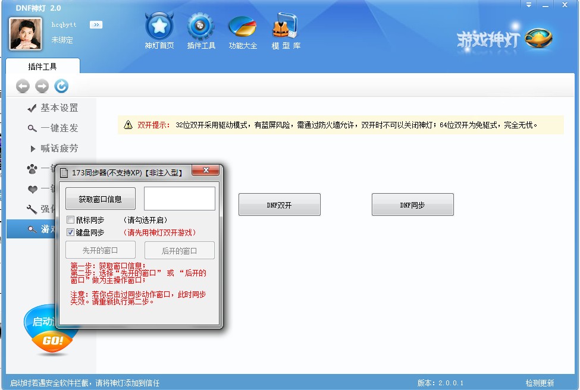Click the 版本: 2.0.0.1 status text
This screenshot has width=580, height=390.
tap(440, 383)
